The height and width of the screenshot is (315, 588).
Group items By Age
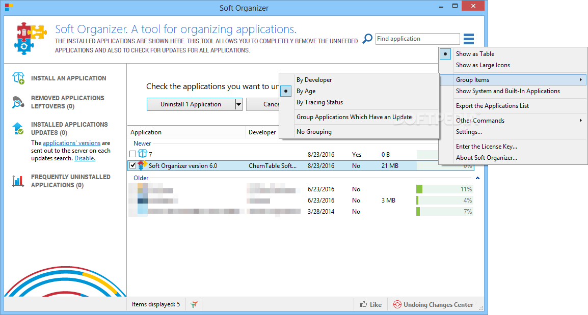coord(306,91)
